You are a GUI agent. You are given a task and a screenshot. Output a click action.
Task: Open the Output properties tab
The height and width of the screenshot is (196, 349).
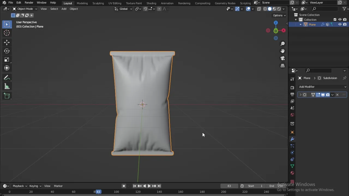292,94
